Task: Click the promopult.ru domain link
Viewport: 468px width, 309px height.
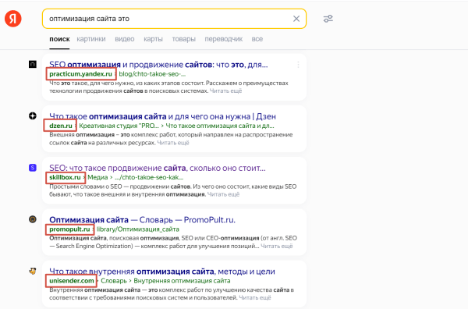Action: 69,229
